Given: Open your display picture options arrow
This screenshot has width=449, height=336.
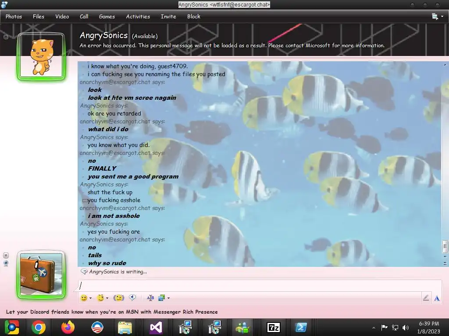Looking at the screenshot, I should 6,255.
